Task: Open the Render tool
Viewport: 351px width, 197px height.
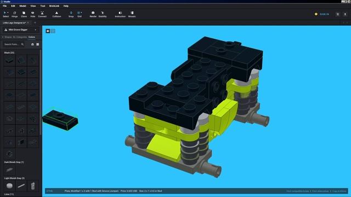Action: point(93,14)
